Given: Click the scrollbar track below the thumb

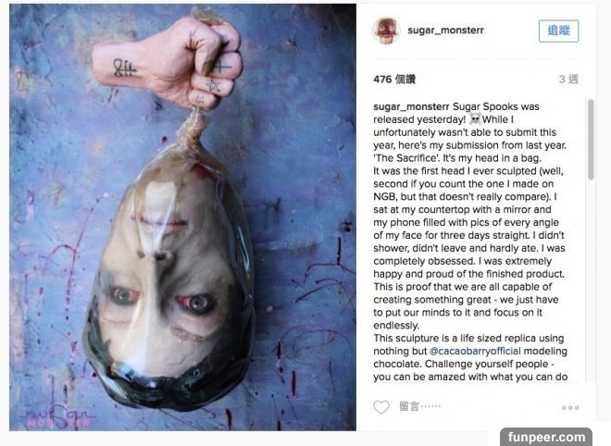Looking at the screenshot, I should pyautogui.click(x=591, y=280).
